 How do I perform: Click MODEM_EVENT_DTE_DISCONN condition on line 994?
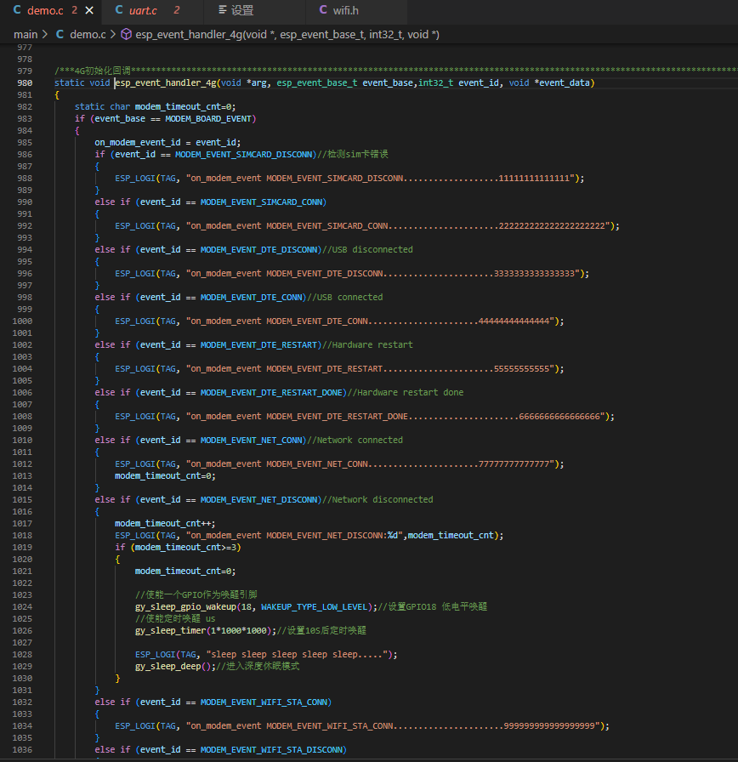[x=258, y=250]
